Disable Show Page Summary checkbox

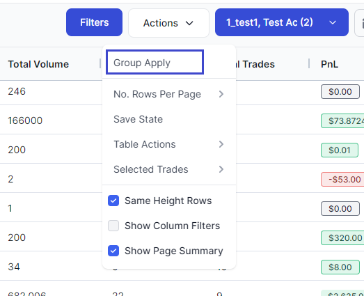[113, 251]
